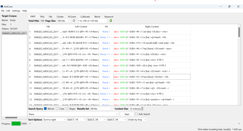
Task: Select row 10 with "are [be] <cjt-head>"
Action: 109,82
